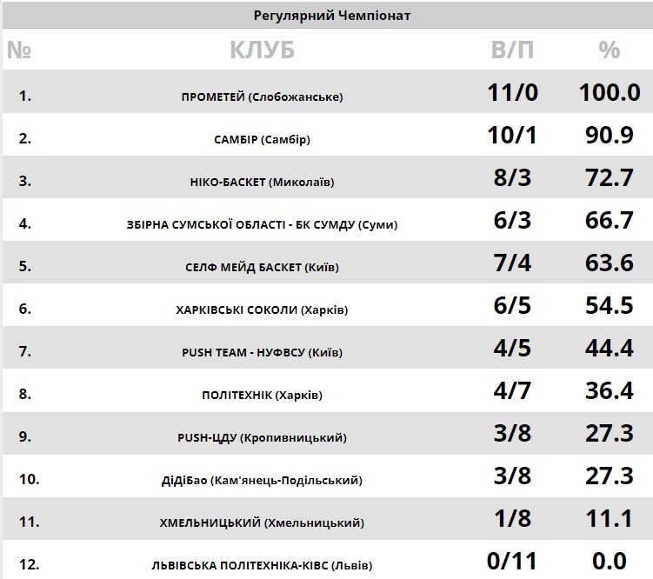
Task: Sort table by the % column header
Action: pyautogui.click(x=610, y=50)
